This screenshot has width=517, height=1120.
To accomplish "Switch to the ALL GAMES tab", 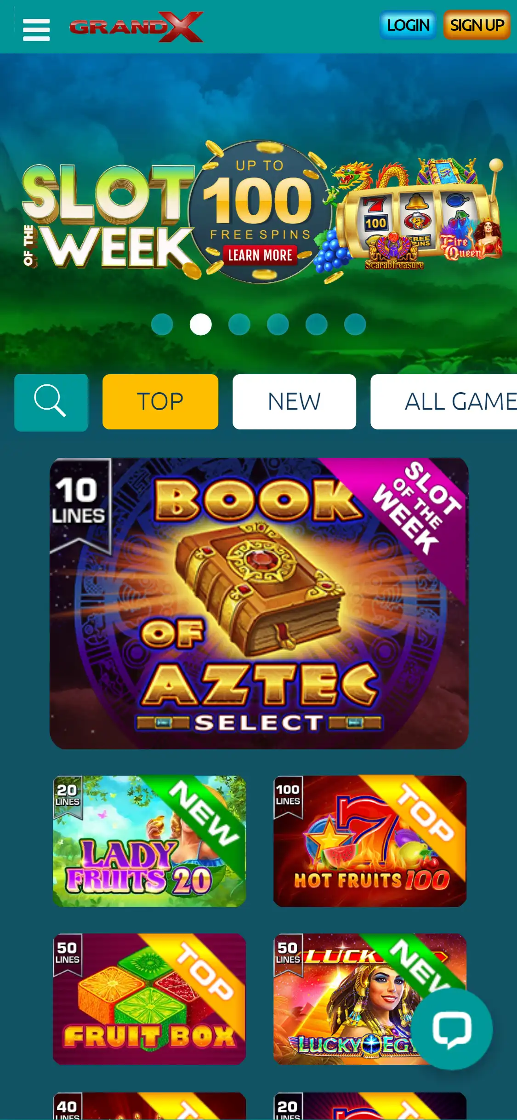I will coord(444,402).
